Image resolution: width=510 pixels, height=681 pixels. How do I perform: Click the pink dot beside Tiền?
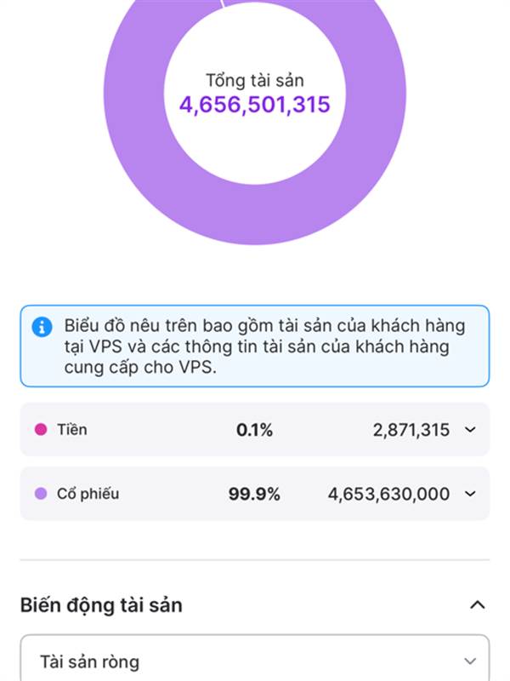40,430
